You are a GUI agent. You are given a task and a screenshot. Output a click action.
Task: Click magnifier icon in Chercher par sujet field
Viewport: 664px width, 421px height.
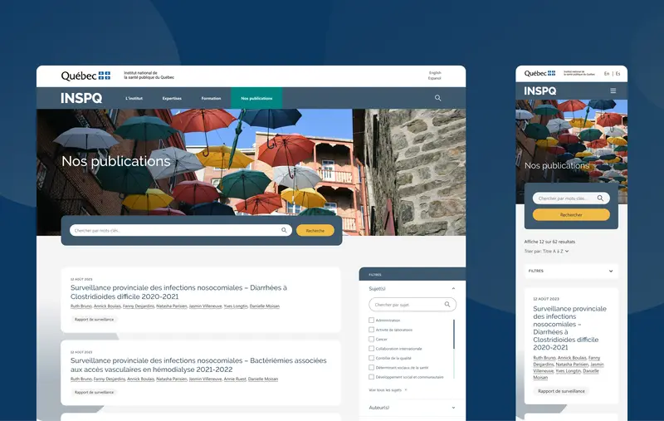[x=447, y=305]
